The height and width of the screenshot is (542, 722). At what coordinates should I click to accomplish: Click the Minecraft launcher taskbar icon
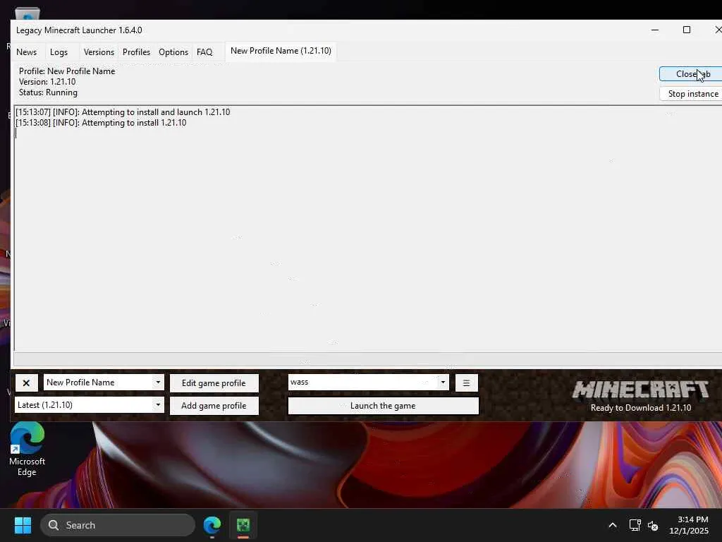(243, 525)
